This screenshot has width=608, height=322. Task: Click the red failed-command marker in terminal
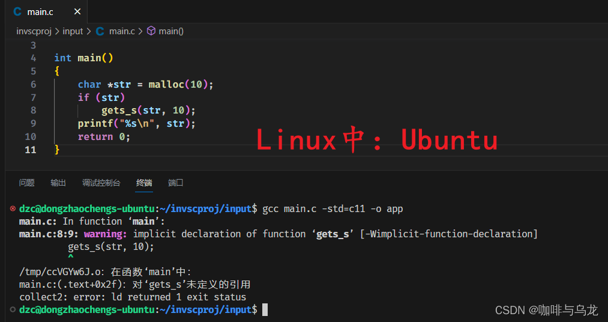(x=13, y=208)
